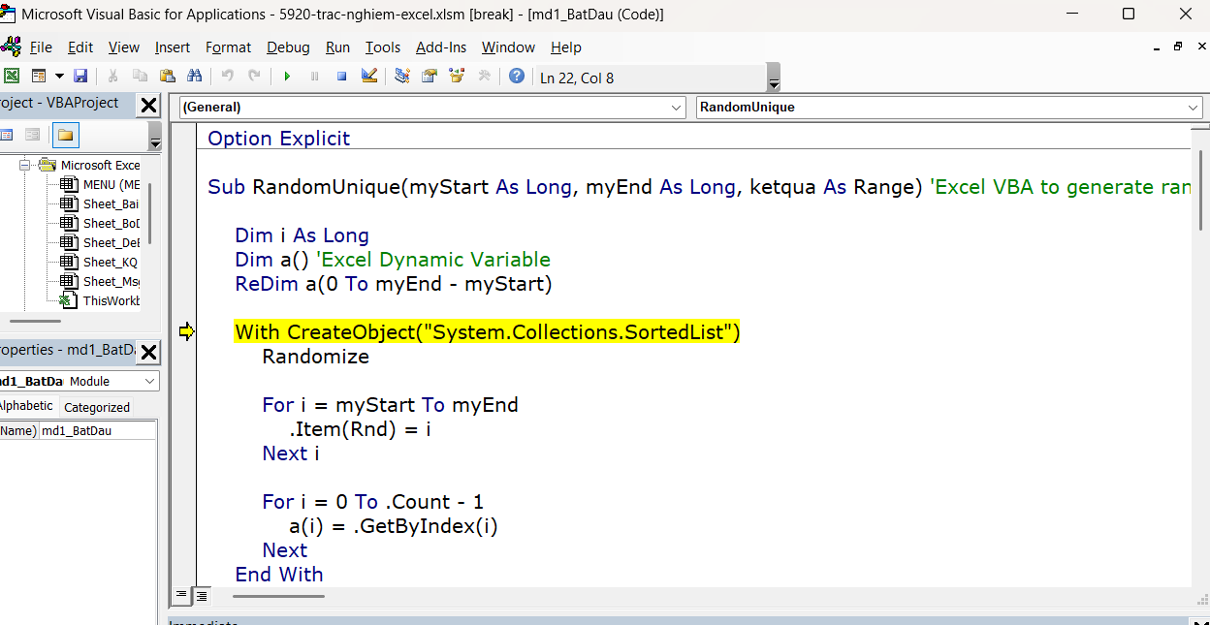This screenshot has height=625, width=1210.
Task: Switch to the Excel host application icon
Action: click(12, 76)
